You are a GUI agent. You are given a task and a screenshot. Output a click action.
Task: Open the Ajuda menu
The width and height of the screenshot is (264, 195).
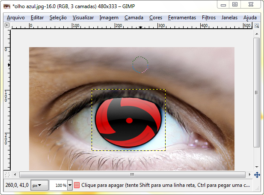pos(250,18)
